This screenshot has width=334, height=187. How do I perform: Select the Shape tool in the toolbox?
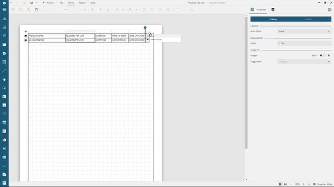[4, 79]
